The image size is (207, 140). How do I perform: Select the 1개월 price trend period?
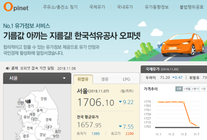coord(187,89)
